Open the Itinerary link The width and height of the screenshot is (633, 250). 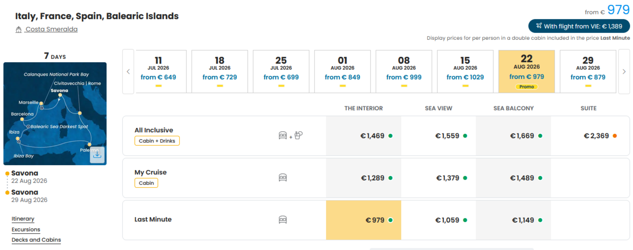(x=23, y=219)
